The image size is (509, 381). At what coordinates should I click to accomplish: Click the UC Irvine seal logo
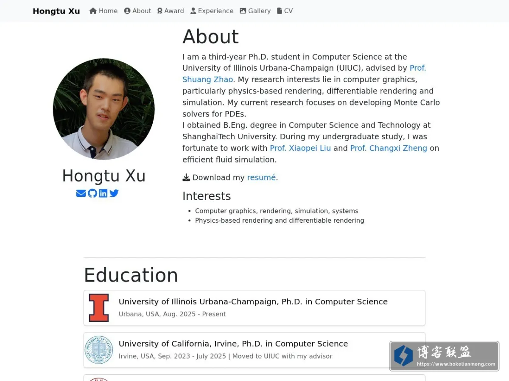click(99, 350)
